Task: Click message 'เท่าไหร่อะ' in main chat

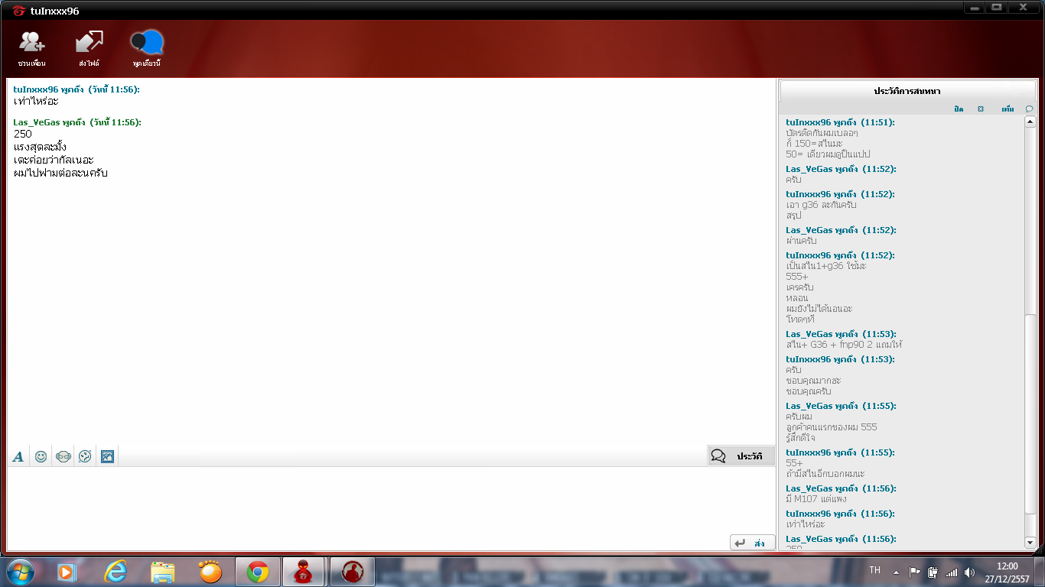Action: 36,102
